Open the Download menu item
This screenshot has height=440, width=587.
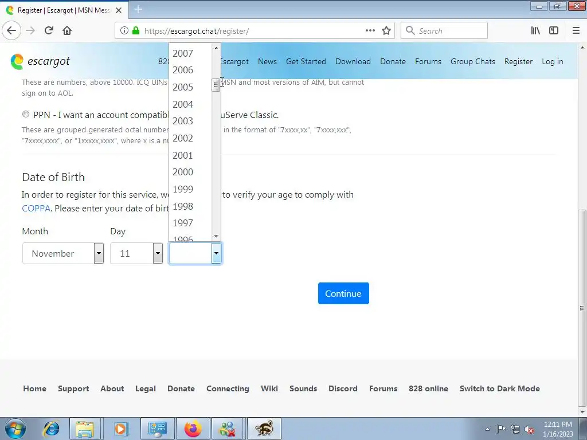353,61
